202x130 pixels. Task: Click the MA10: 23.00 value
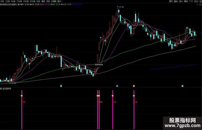click(34, 5)
